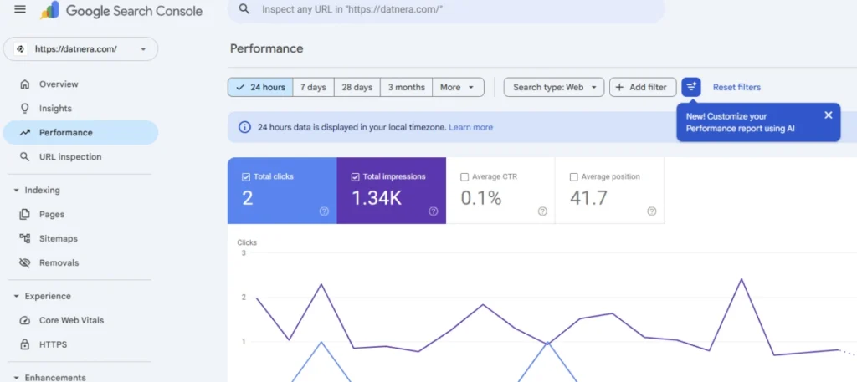Click the Add filter button

[x=643, y=87]
